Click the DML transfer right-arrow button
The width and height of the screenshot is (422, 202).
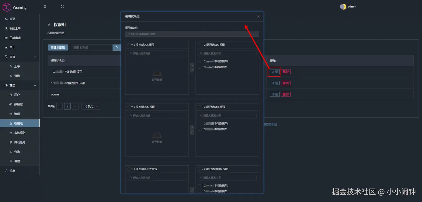[192, 127]
